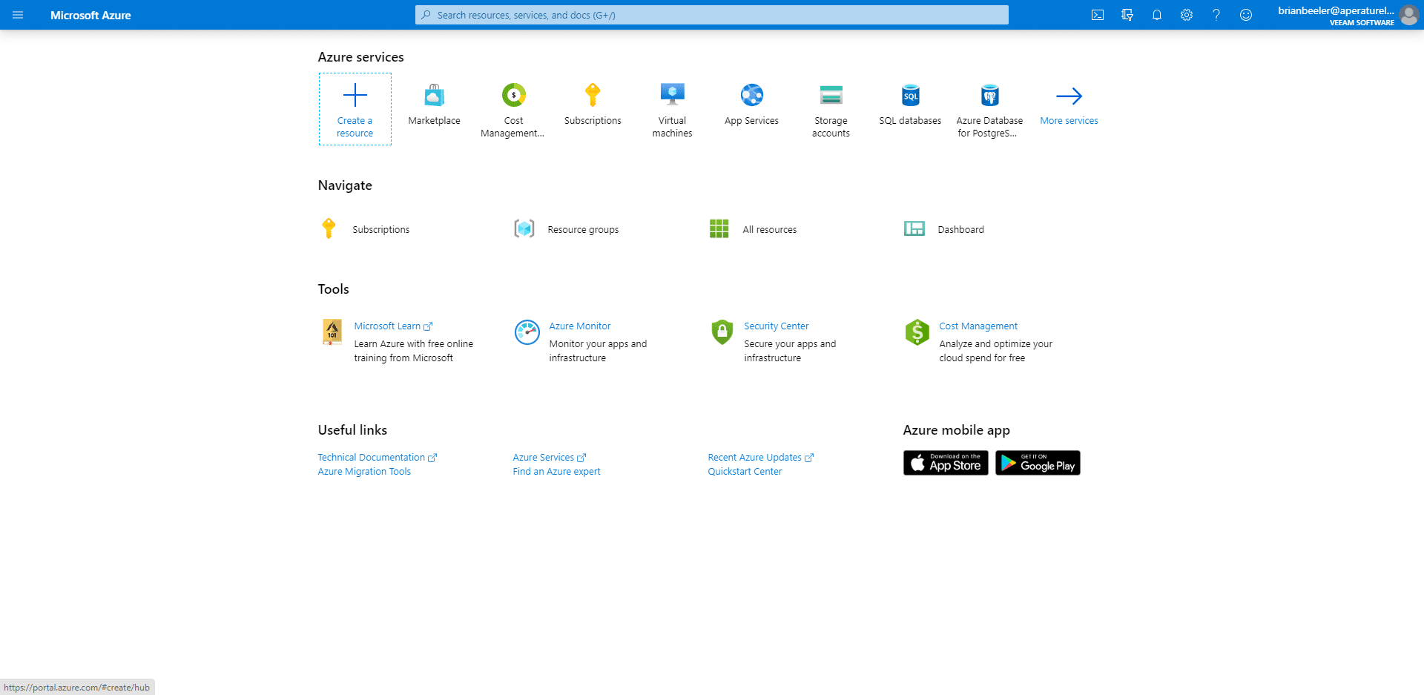Click the Resource groups label
The height and width of the screenshot is (695, 1424).
click(583, 230)
